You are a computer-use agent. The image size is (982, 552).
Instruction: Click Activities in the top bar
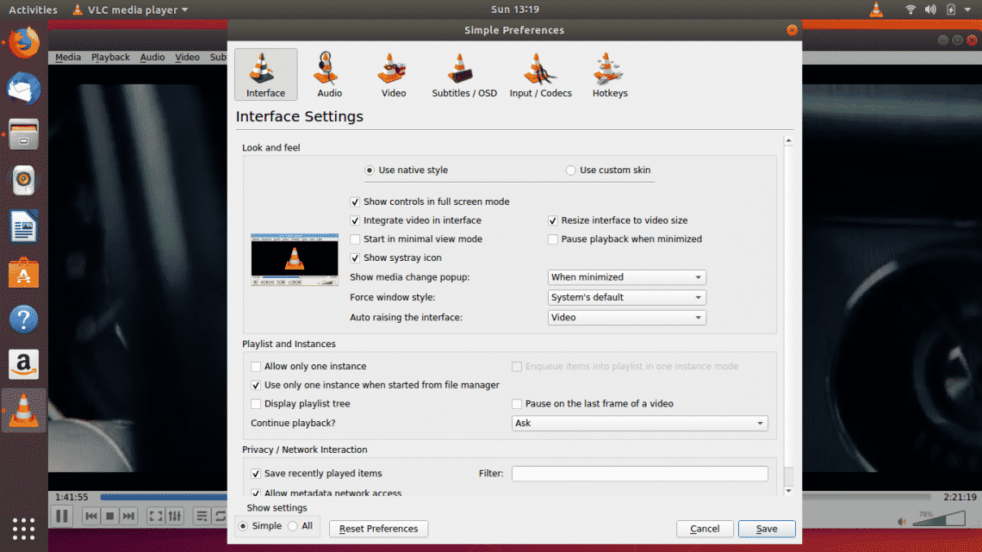(33, 9)
